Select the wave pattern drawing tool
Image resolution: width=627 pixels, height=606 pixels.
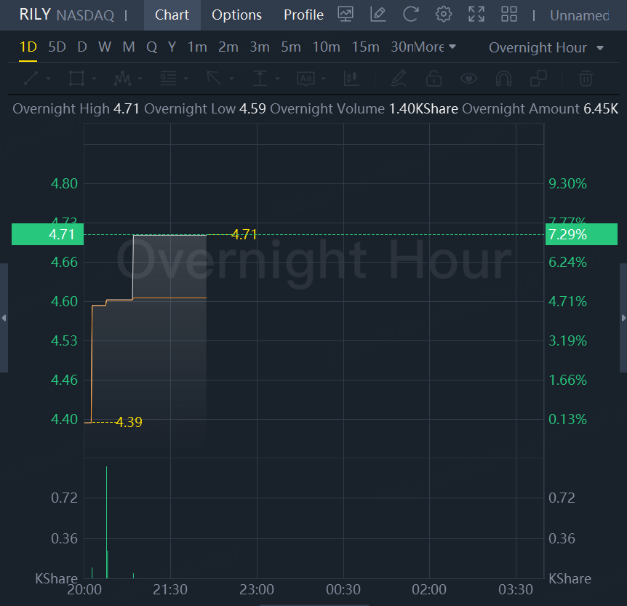tap(122, 79)
